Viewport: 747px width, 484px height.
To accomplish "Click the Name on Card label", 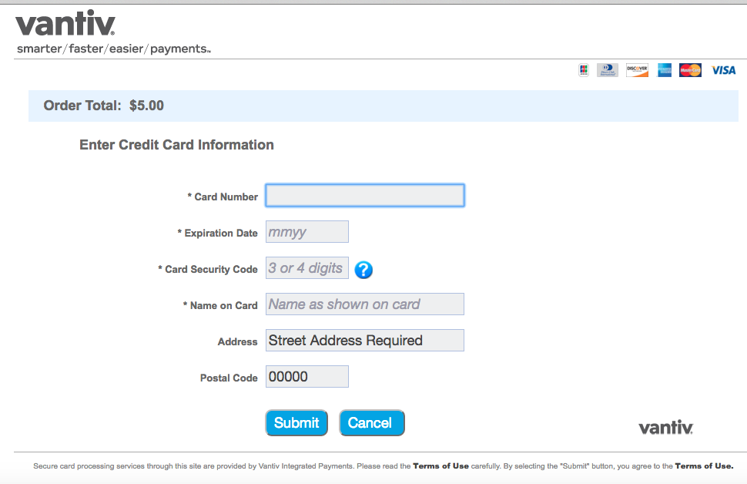I will (220, 306).
